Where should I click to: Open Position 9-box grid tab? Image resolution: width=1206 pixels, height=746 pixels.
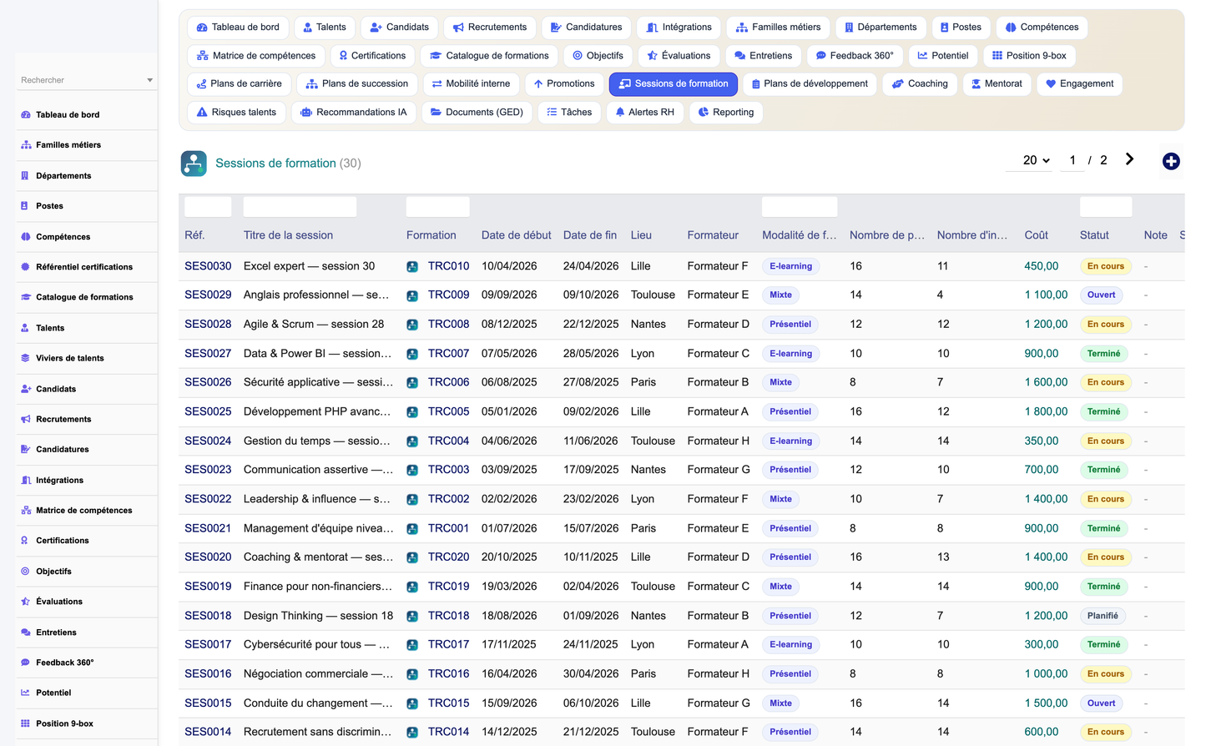1029,56
